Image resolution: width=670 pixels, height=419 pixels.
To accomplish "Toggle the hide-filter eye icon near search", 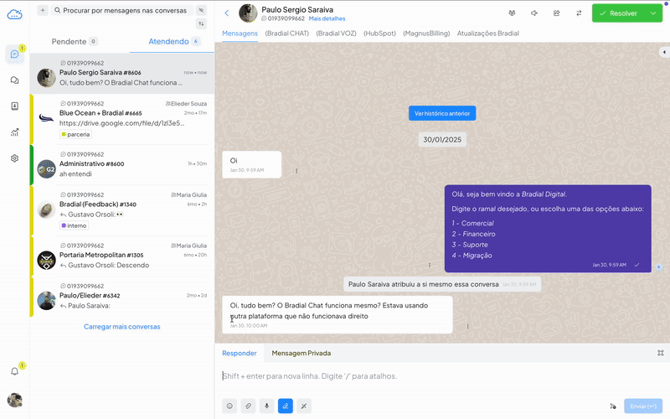I will (x=201, y=10).
